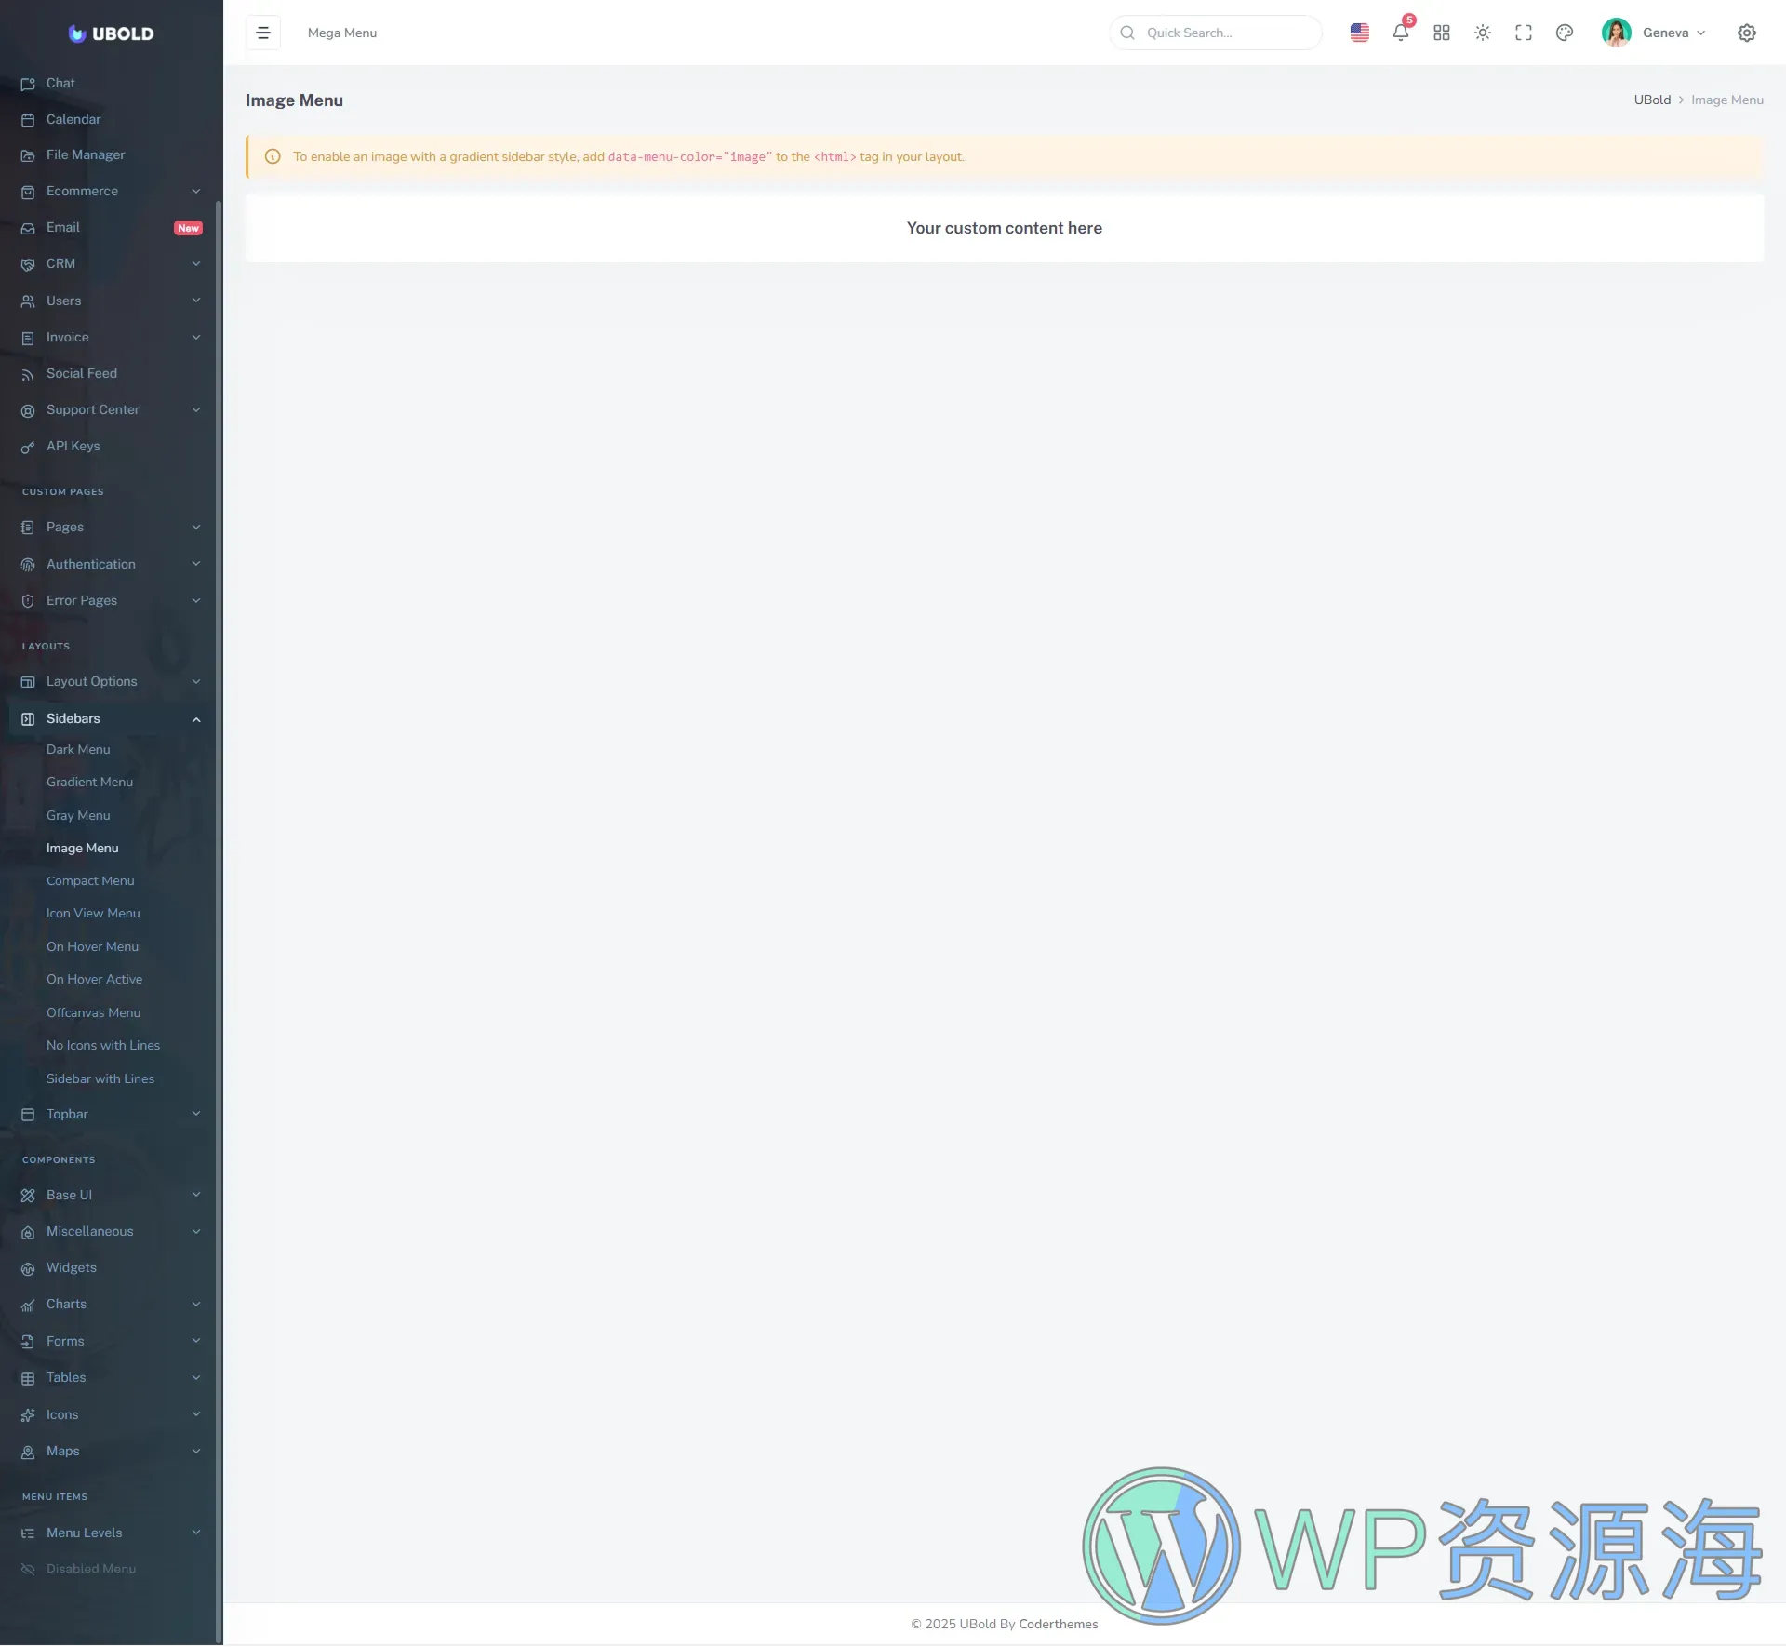Select Gradient Menu in sidebar

(x=89, y=782)
